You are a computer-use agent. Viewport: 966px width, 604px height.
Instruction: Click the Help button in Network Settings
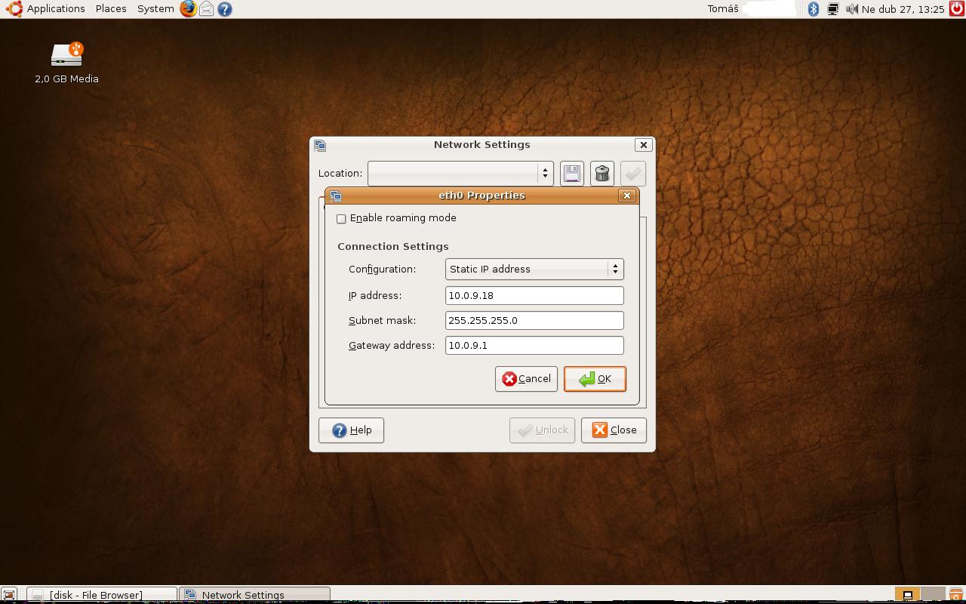[351, 430]
